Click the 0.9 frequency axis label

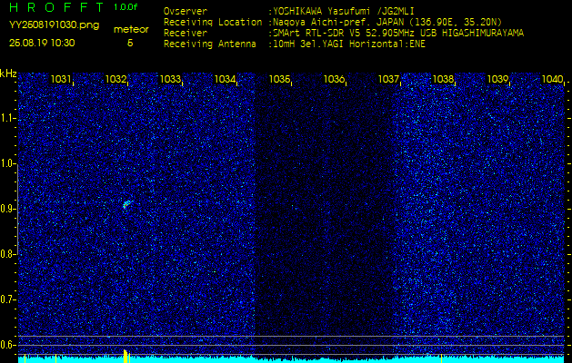coord(7,209)
